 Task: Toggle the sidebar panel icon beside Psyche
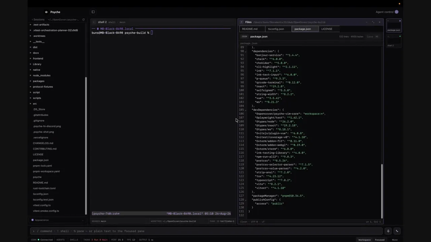coord(93,12)
